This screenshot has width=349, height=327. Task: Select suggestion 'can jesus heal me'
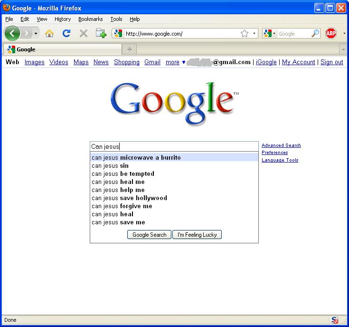(x=174, y=182)
